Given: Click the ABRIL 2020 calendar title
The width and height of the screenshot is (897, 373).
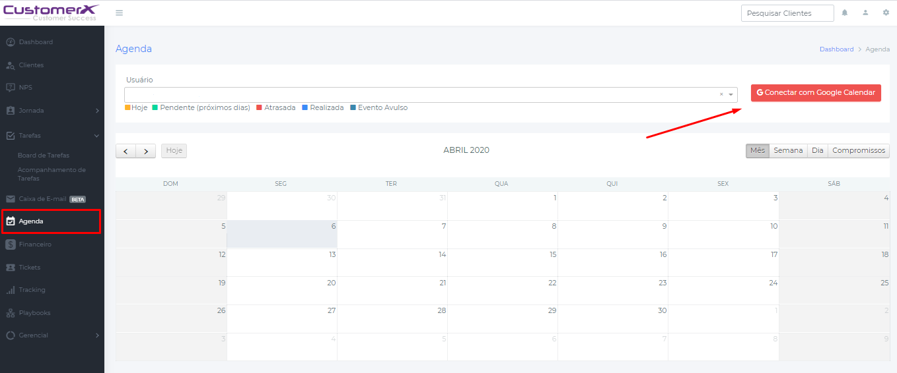Looking at the screenshot, I should point(466,150).
